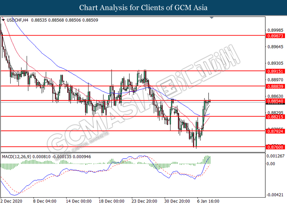The width and height of the screenshot is (287, 205).
Task: Click the 8 Dec 04:00 date label
Action: coord(45,201)
